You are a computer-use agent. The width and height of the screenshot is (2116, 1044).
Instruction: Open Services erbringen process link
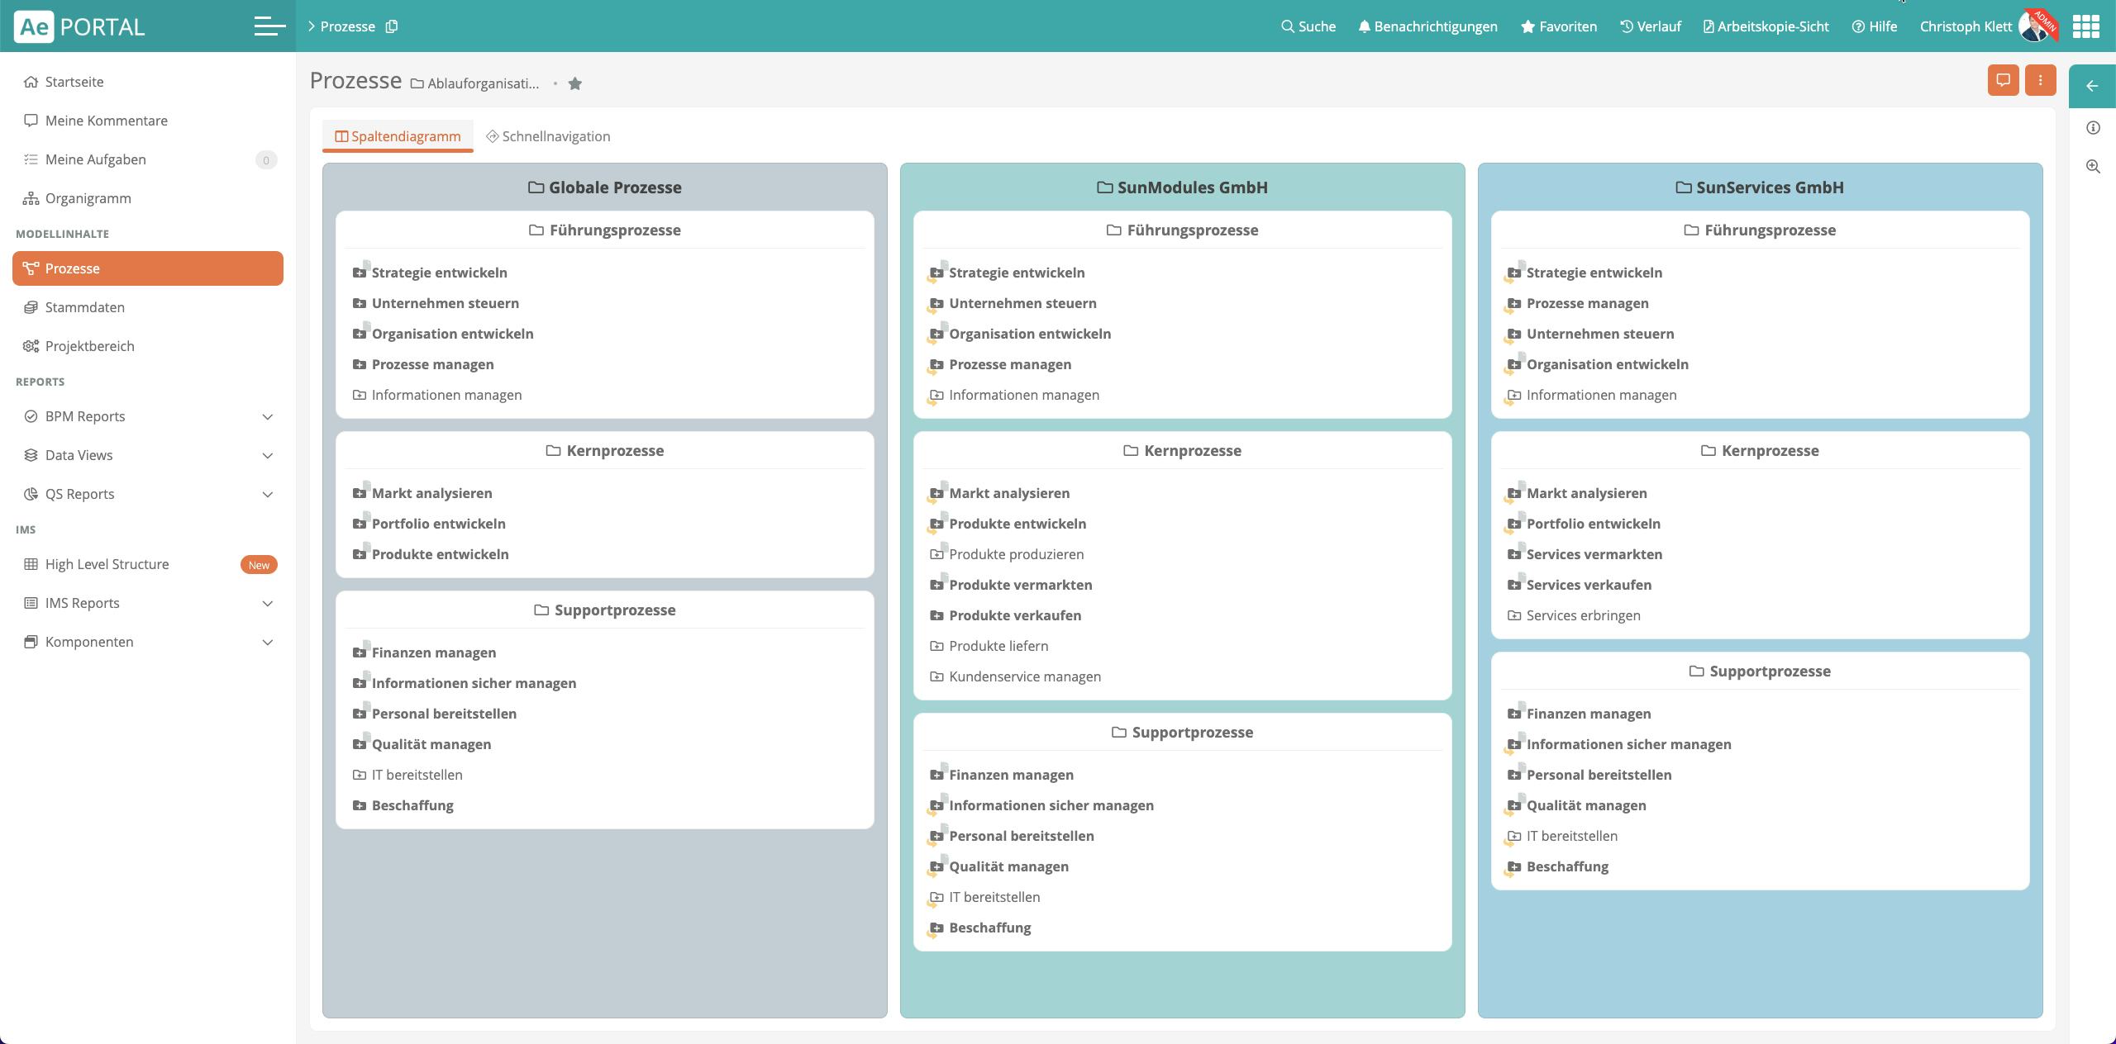[x=1583, y=615]
